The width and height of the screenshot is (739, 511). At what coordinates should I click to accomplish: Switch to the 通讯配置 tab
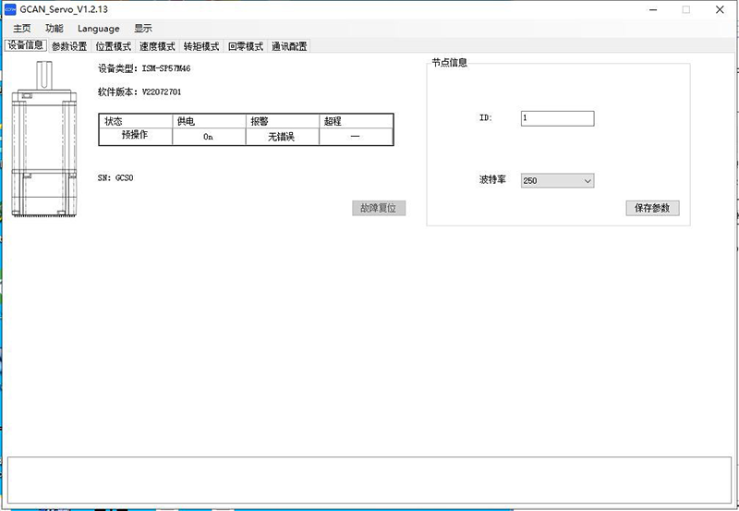289,46
